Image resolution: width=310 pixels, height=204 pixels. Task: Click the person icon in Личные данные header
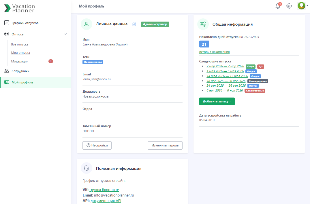(86, 24)
